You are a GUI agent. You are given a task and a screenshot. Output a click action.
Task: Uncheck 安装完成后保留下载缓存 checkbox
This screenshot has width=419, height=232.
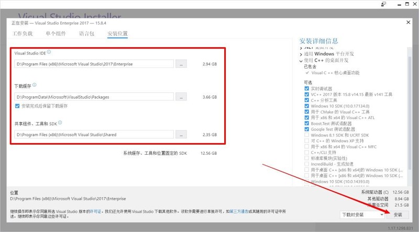(18, 106)
